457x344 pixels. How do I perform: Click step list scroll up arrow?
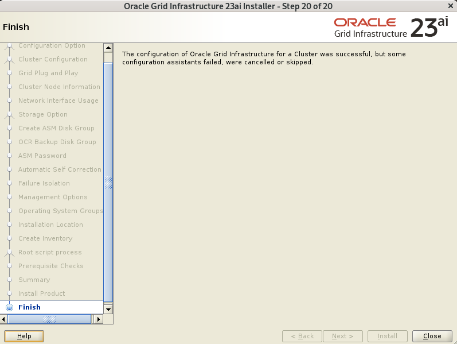108,48
